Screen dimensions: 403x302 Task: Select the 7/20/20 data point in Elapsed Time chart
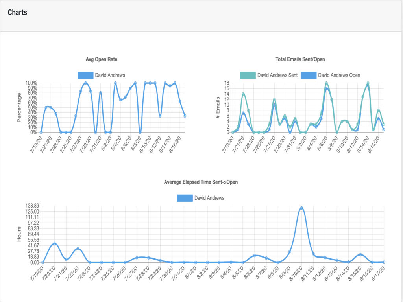tap(54, 243)
